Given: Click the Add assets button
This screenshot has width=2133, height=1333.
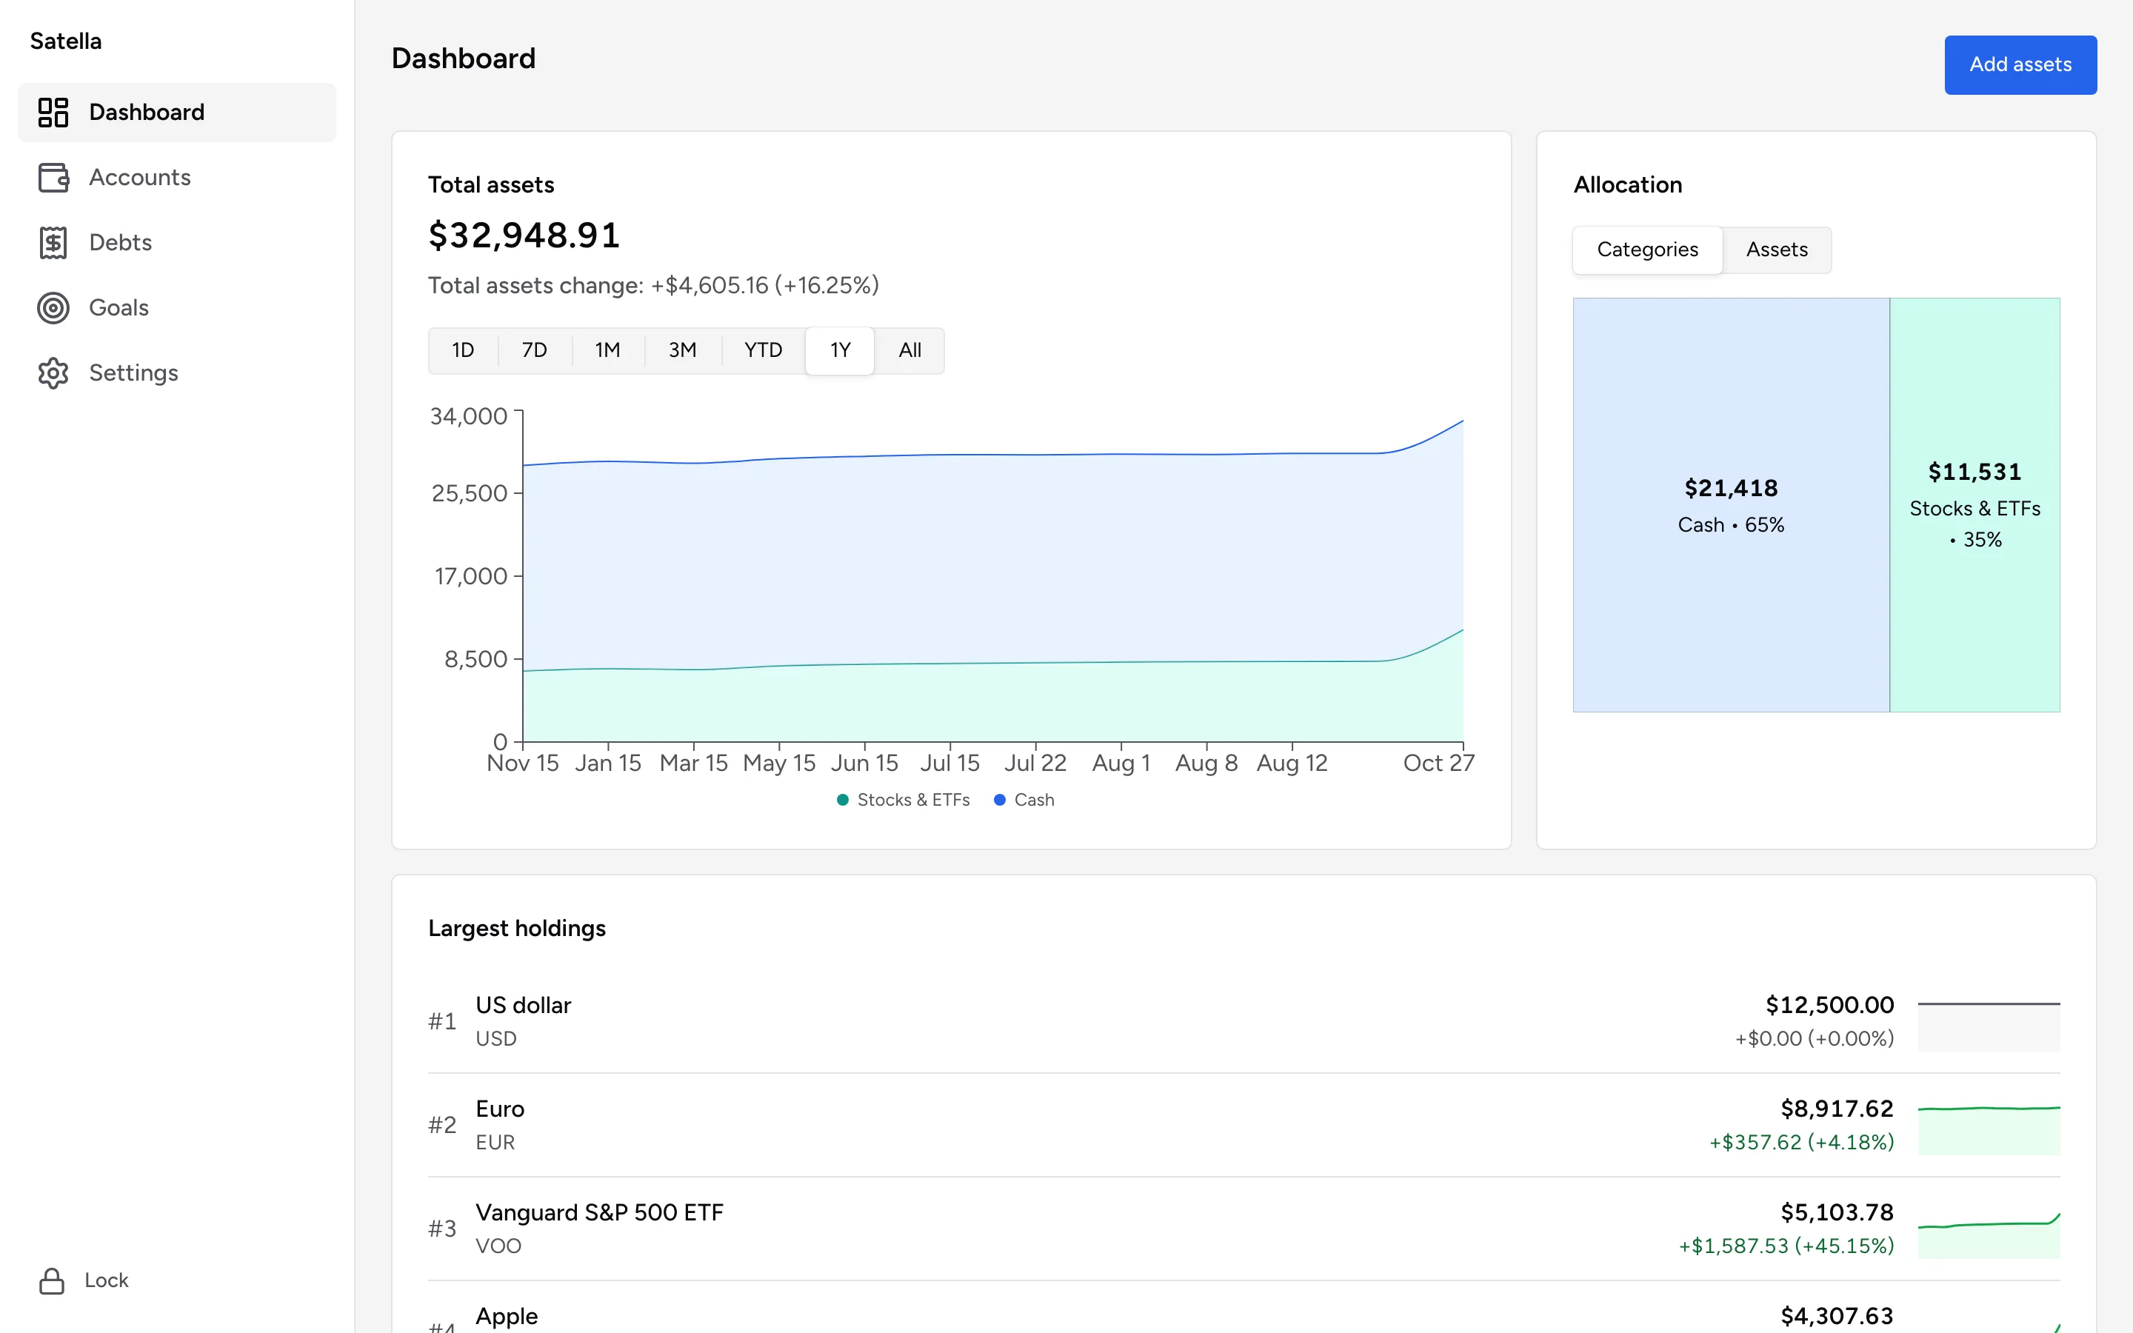Looking at the screenshot, I should 2020,65.
